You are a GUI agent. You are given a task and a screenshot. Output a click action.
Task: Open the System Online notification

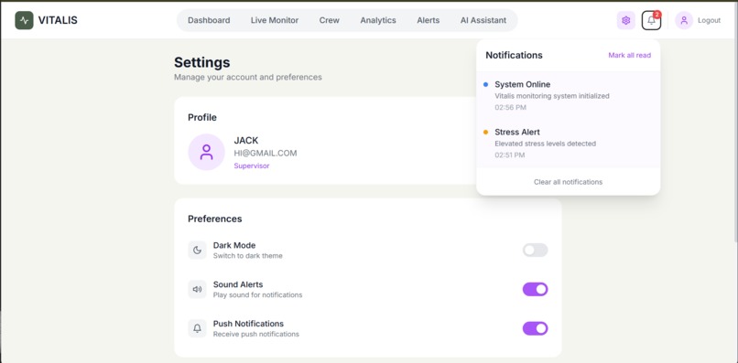568,95
